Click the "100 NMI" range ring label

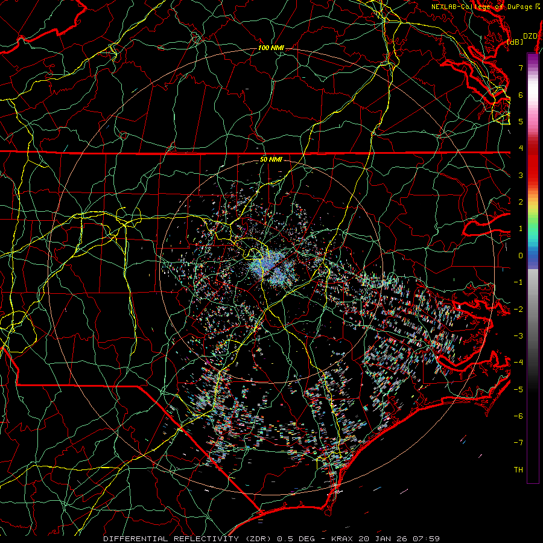pyautogui.click(x=271, y=48)
